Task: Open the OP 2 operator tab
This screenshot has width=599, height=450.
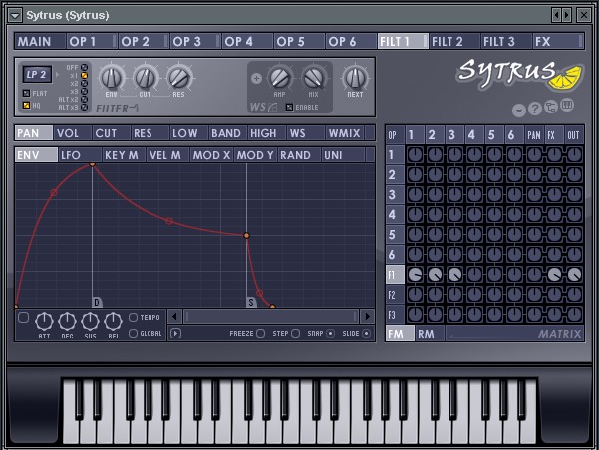Action: click(x=144, y=41)
